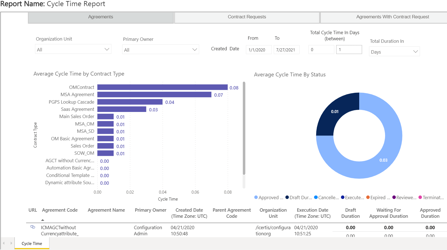
Task: Open the agreement URL link icon
Action: pos(33,227)
